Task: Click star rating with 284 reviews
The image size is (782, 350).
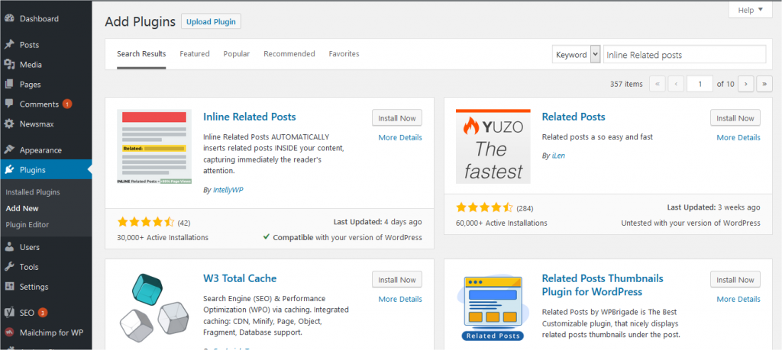Action: pos(484,207)
